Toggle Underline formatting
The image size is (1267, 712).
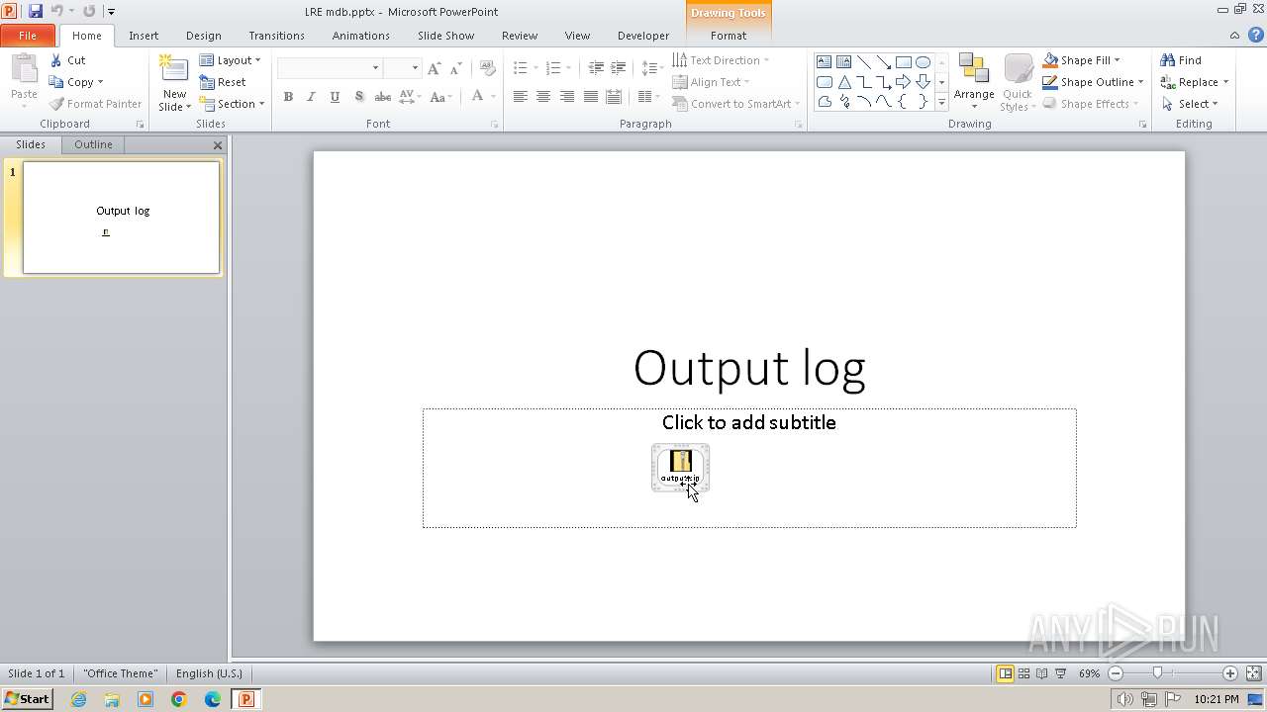point(335,97)
